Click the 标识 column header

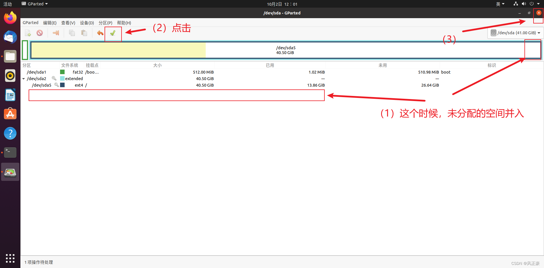point(492,65)
